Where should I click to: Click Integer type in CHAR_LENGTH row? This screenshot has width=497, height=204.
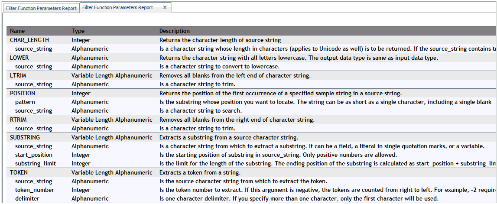[81, 40]
